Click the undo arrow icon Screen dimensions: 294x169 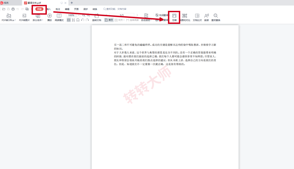point(18,9)
